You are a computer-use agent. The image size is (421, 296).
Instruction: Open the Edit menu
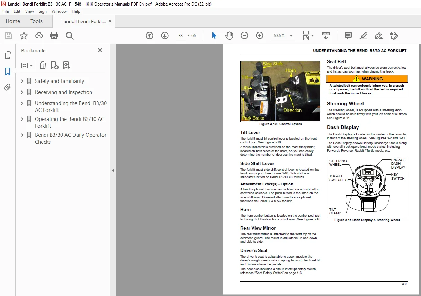[x=17, y=11]
